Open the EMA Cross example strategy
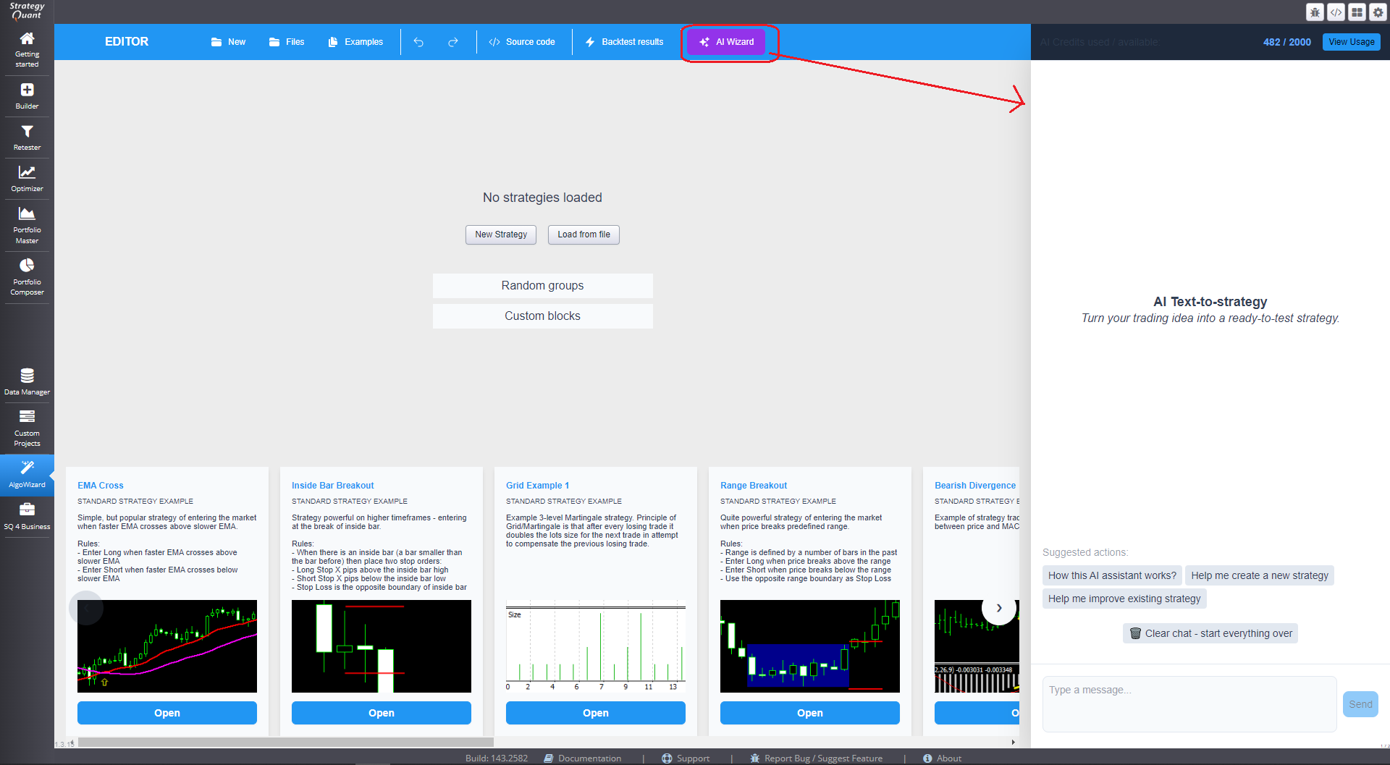The image size is (1390, 765). (x=167, y=713)
